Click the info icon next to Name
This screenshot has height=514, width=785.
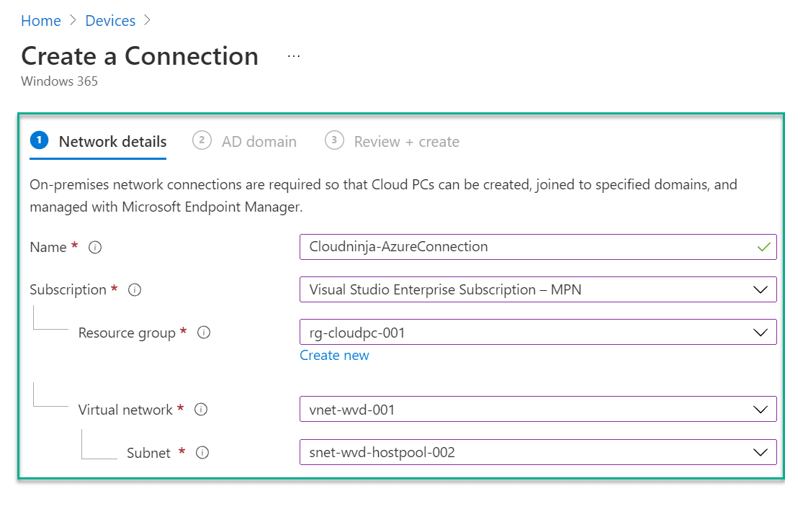coord(94,247)
